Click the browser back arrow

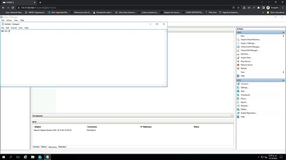pos(3,8)
